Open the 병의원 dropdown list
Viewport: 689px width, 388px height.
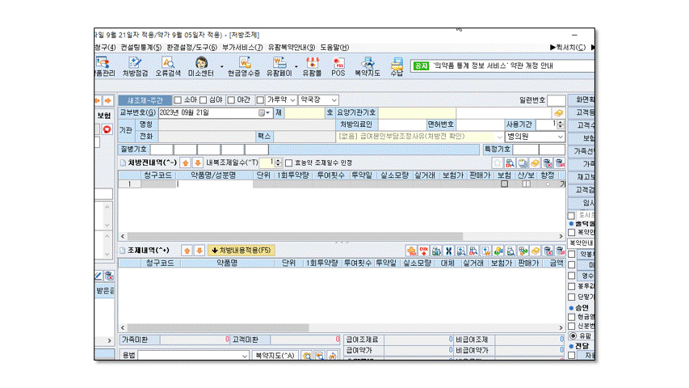[561, 137]
